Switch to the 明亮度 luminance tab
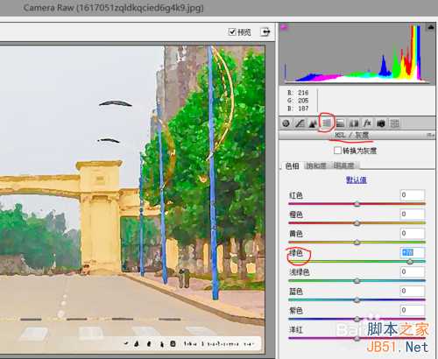The height and width of the screenshot is (359, 438). pyautogui.click(x=343, y=165)
